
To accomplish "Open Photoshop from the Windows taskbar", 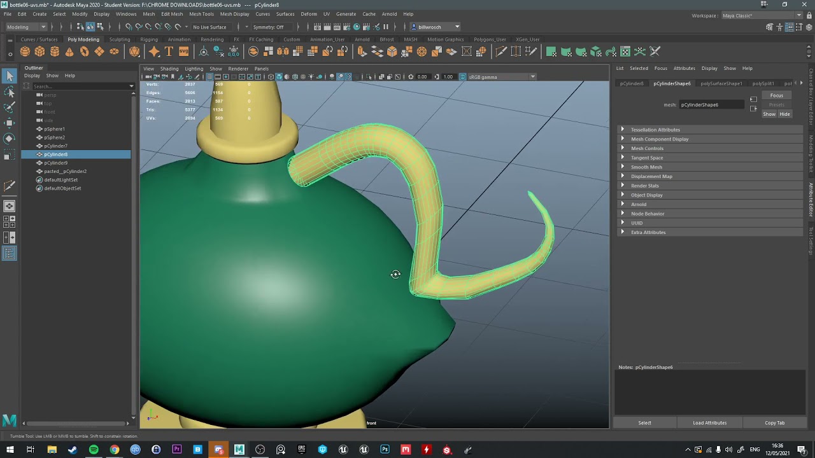I will pyautogui.click(x=385, y=450).
